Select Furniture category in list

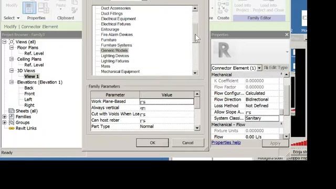[109, 40]
